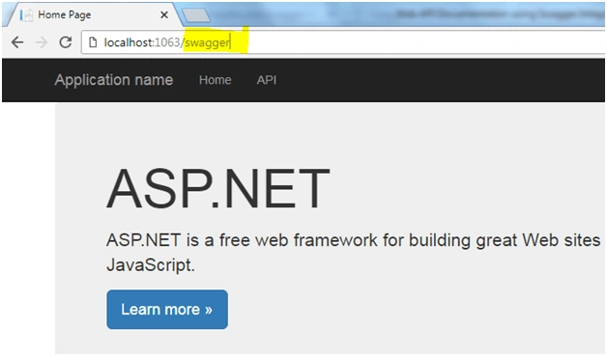Open the Home nav link
The height and width of the screenshot is (356, 607).
click(x=216, y=80)
